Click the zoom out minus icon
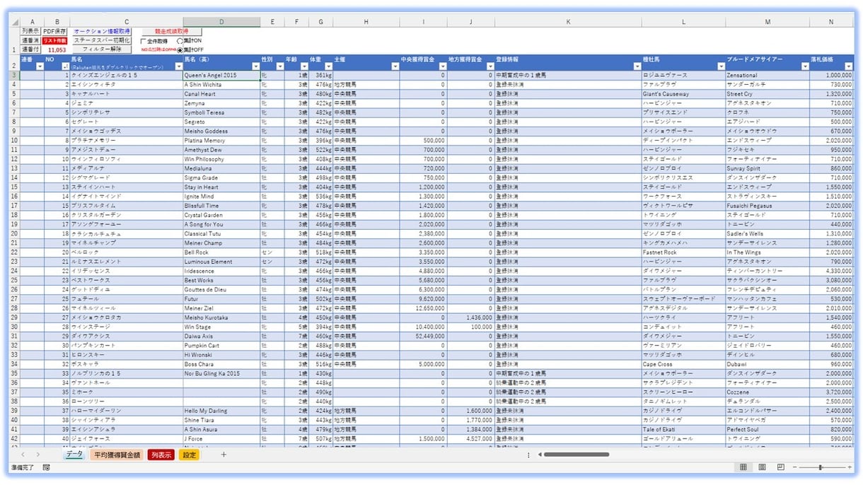Screen dimensions: 863x485 tap(794, 467)
